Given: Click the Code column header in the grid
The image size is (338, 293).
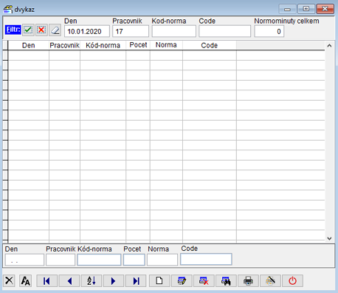Looking at the screenshot, I should [210, 45].
